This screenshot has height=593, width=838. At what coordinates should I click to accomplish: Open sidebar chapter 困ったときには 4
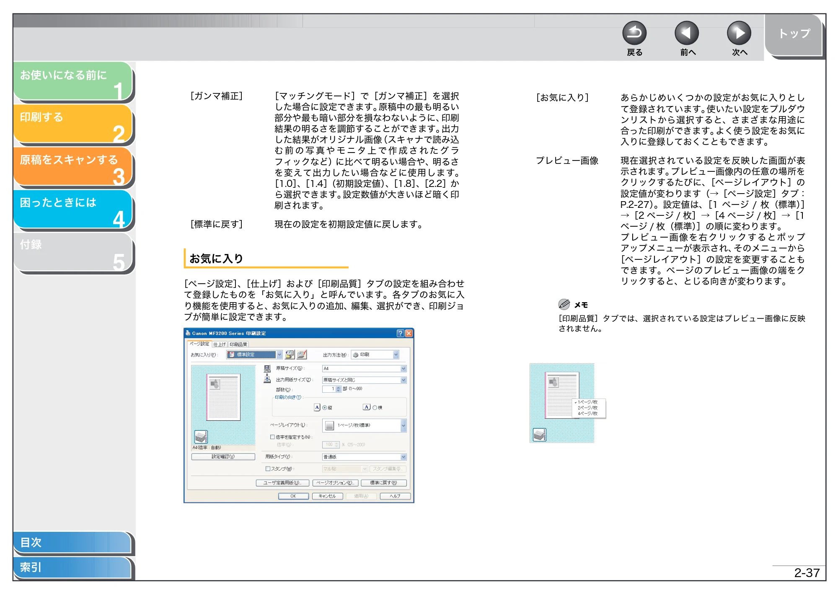click(x=73, y=210)
